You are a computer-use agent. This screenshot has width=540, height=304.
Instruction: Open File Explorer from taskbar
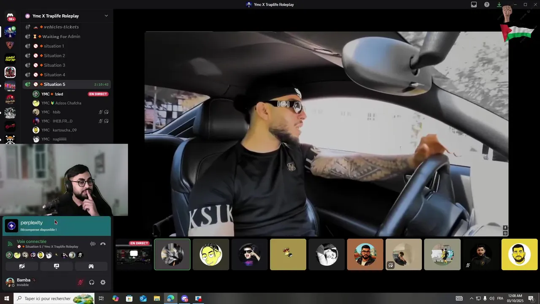pos(157,299)
